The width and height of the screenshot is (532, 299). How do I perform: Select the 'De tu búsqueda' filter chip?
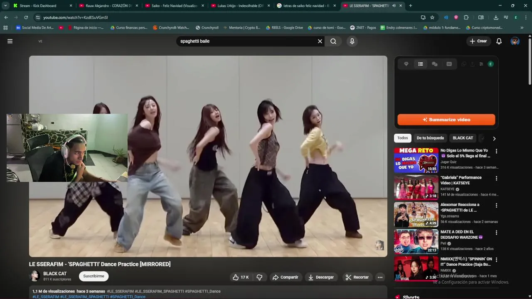point(430,138)
